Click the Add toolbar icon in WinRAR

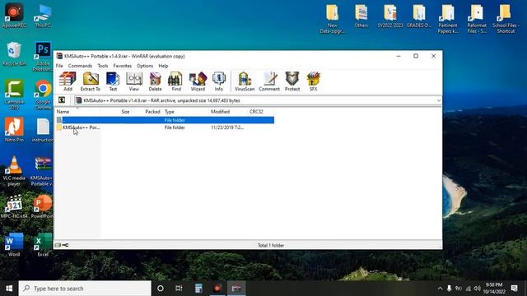pos(68,81)
